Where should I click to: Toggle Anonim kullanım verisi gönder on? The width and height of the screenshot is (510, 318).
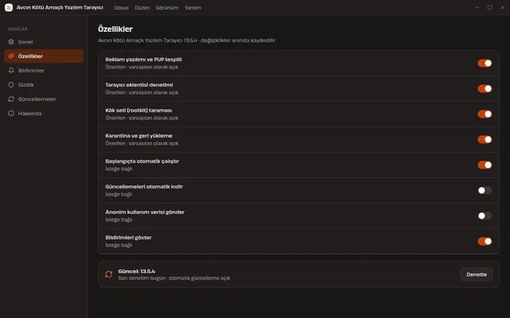coord(484,215)
